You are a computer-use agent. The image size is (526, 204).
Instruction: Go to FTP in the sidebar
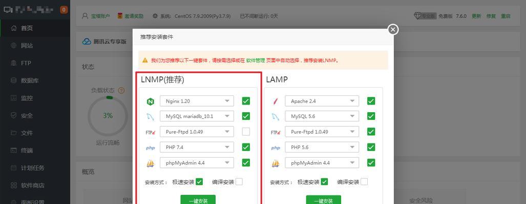[35, 63]
